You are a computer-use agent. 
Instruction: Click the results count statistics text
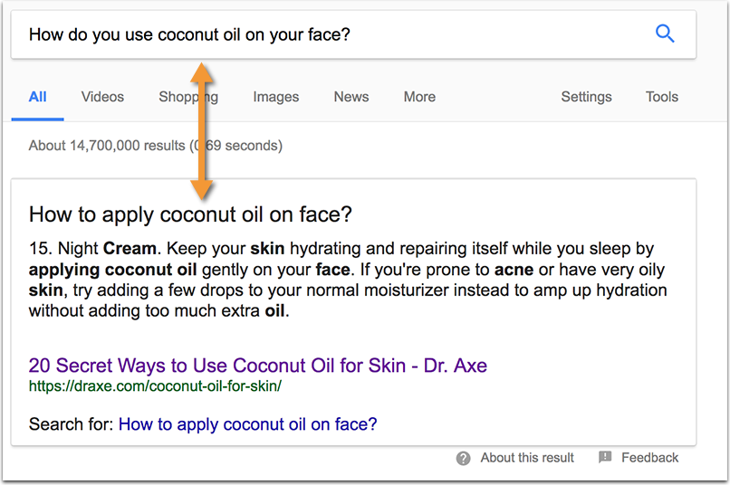point(156,146)
